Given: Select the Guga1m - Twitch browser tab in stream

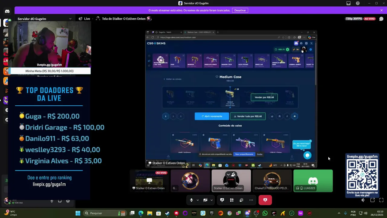Looking at the screenshot, I should coord(167,32).
